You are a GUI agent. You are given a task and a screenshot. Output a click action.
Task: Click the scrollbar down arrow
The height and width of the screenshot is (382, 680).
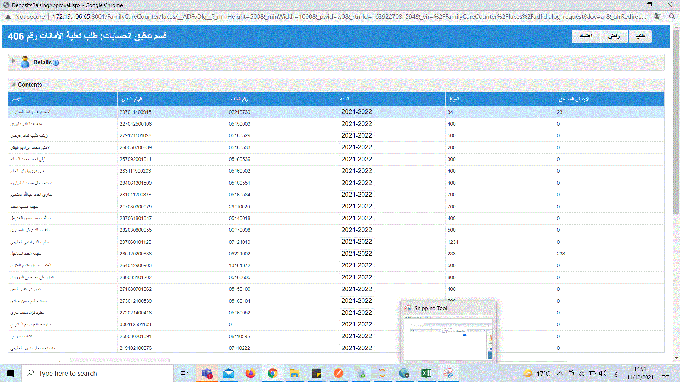click(676, 358)
